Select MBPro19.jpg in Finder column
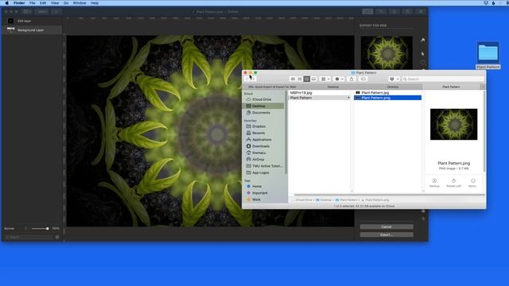509x286 pixels. pyautogui.click(x=301, y=93)
